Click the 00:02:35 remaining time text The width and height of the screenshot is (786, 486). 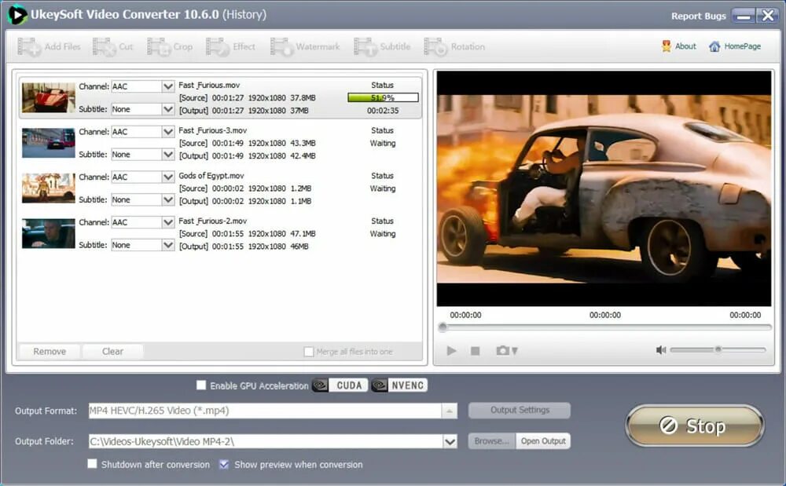pos(383,111)
